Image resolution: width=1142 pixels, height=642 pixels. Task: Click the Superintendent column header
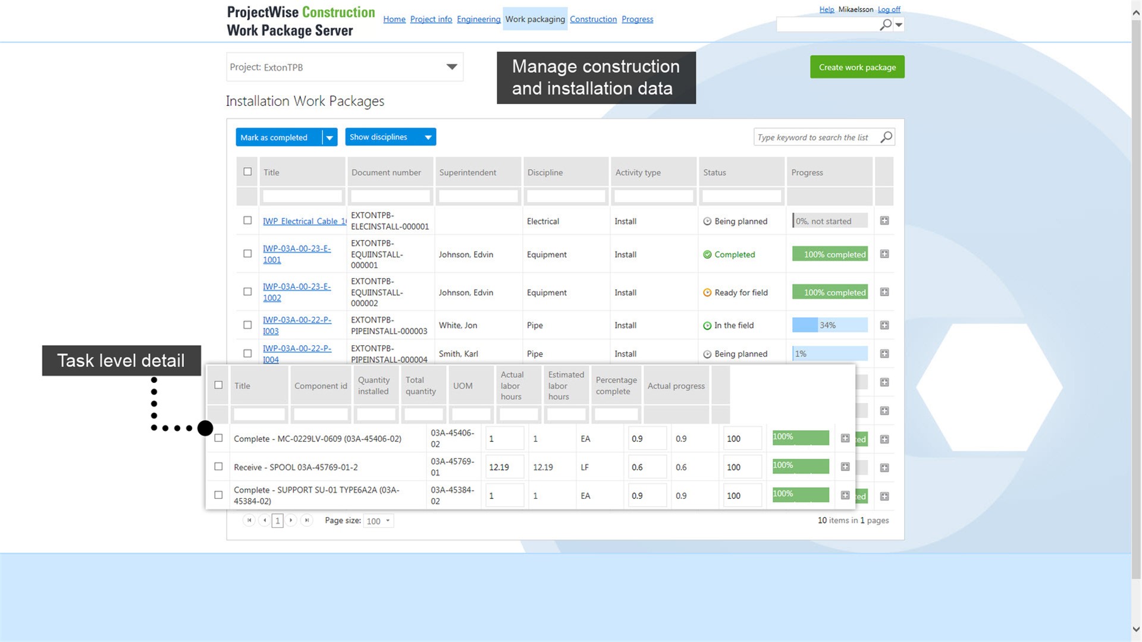pyautogui.click(x=478, y=172)
